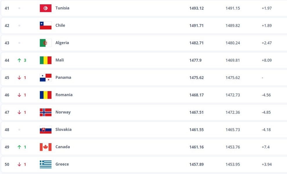Click the Tunisia flag icon
The height and width of the screenshot is (174, 287).
pyautogui.click(x=46, y=8)
